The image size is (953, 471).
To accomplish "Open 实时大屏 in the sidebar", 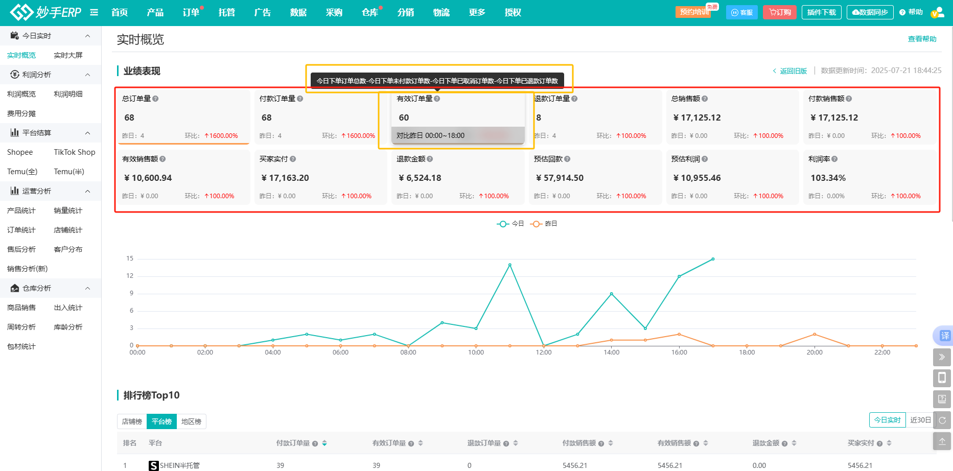I will 68,55.
